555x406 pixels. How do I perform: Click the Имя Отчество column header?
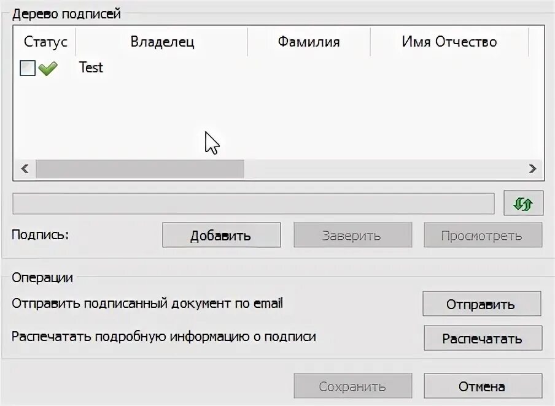[x=449, y=42]
